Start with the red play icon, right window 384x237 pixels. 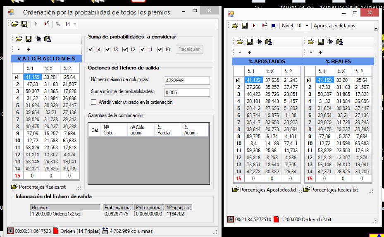point(254,26)
